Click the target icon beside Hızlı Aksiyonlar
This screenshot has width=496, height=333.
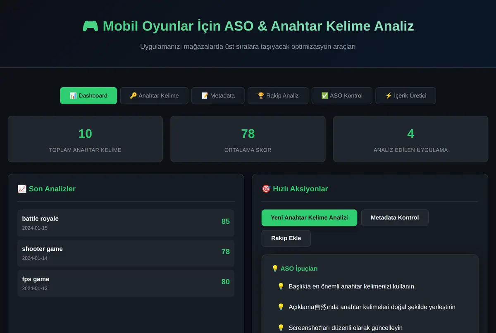point(266,189)
